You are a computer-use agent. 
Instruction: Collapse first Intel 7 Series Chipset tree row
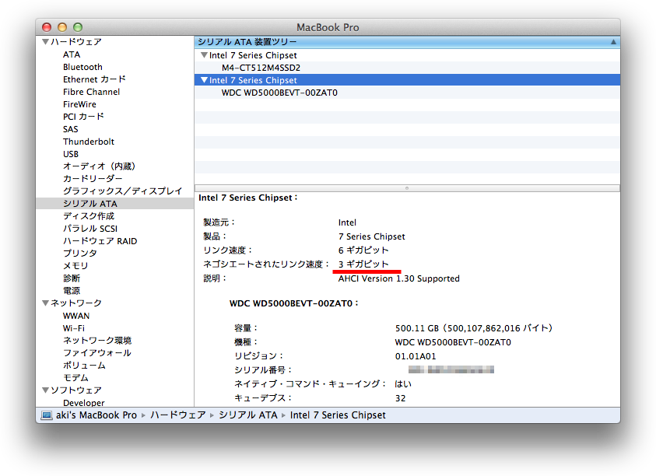tap(204, 55)
